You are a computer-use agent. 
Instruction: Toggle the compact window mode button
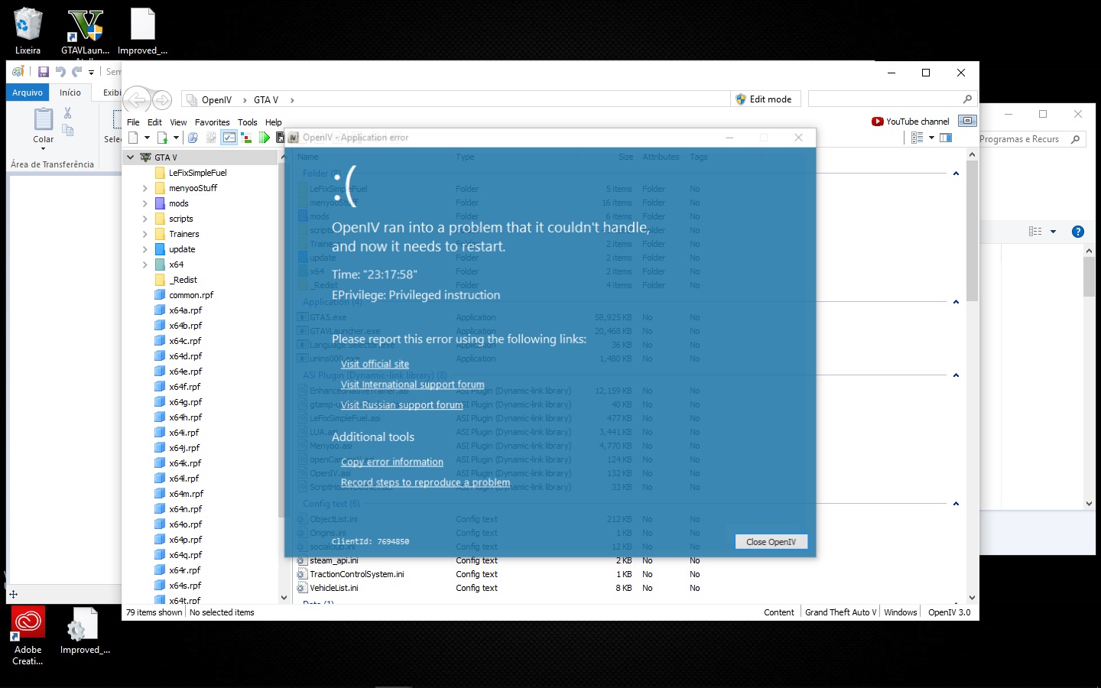967,121
